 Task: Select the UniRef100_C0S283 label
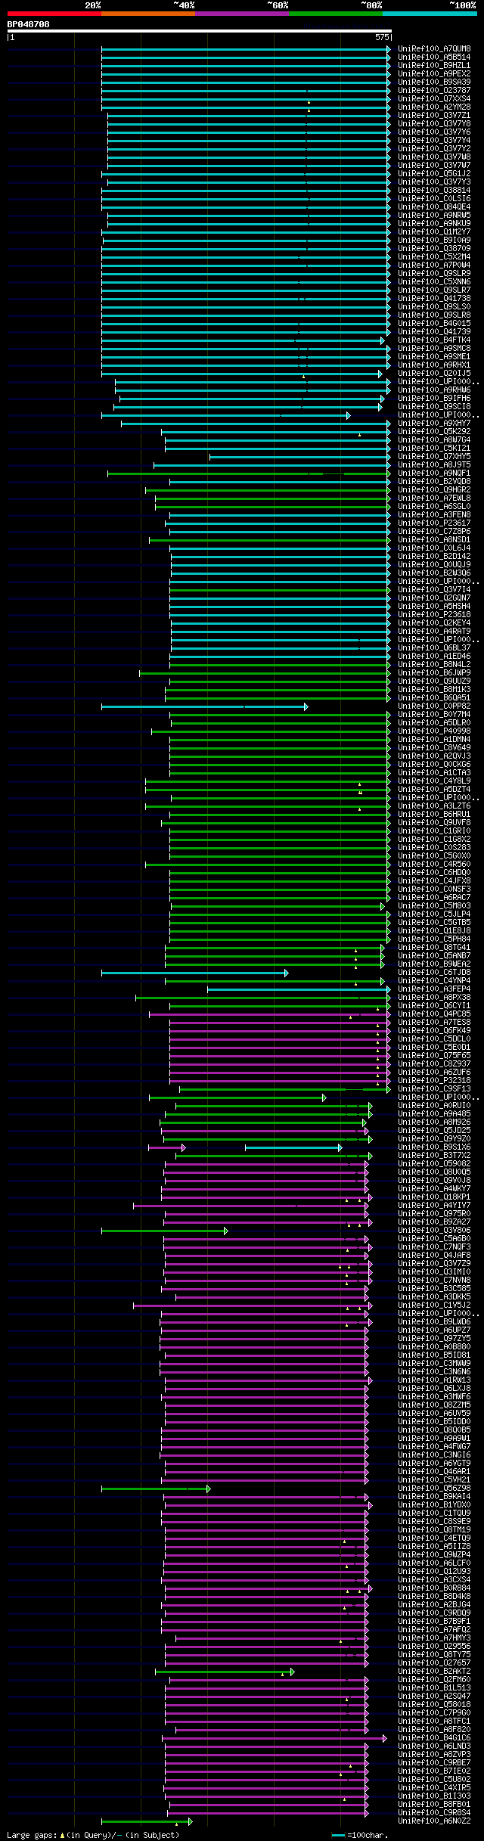(x=434, y=848)
